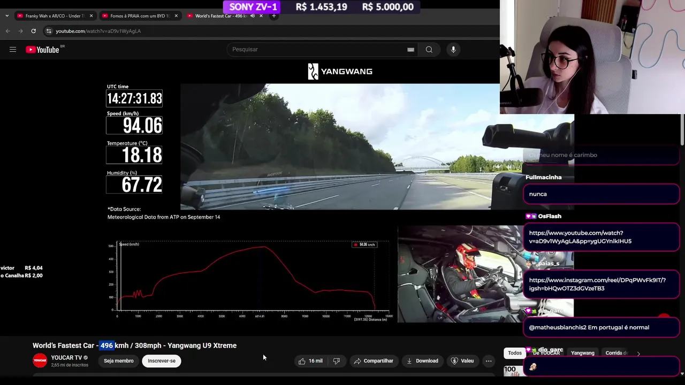685x385 pixels.
Task: Open YOUCAR TV channel avatar
Action: point(40,361)
